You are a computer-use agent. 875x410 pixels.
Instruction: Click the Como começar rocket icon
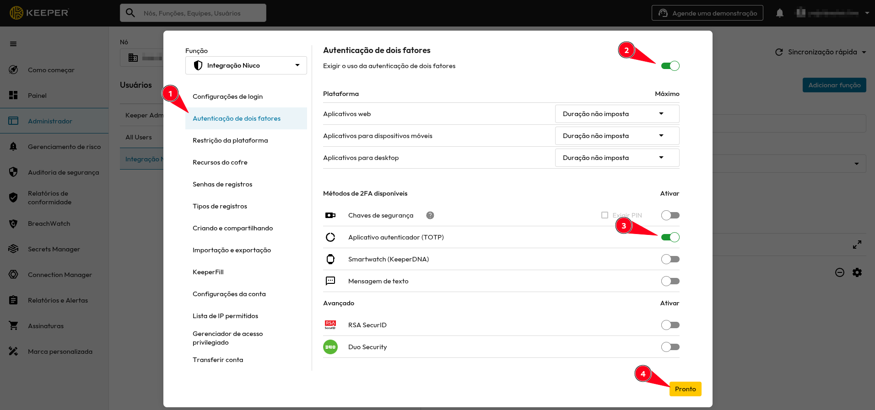(x=13, y=70)
